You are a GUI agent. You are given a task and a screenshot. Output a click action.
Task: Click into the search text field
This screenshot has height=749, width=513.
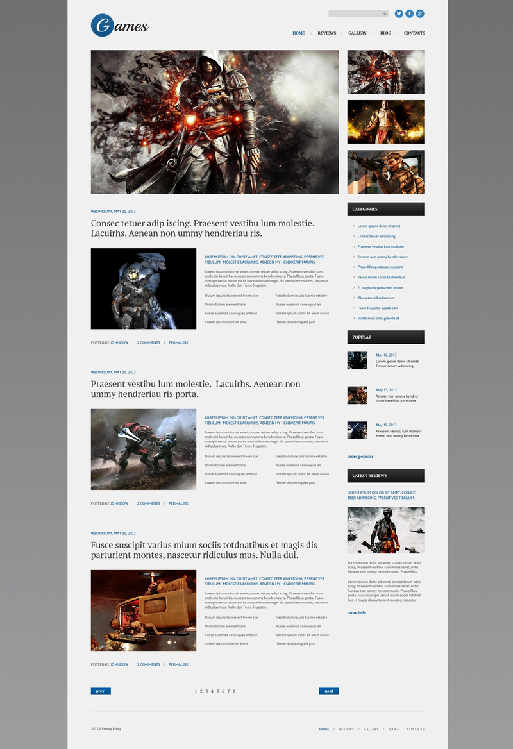(355, 13)
